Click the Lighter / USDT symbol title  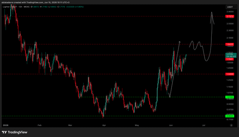10,7
